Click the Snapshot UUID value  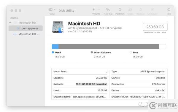pos(148,97)
